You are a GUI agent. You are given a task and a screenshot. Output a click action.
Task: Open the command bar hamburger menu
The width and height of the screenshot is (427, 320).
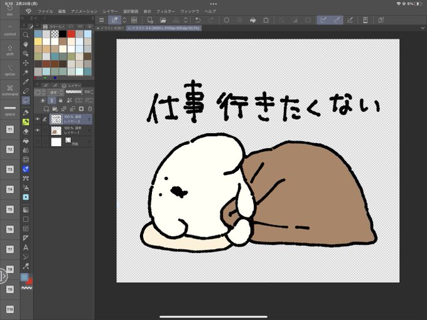click(102, 20)
